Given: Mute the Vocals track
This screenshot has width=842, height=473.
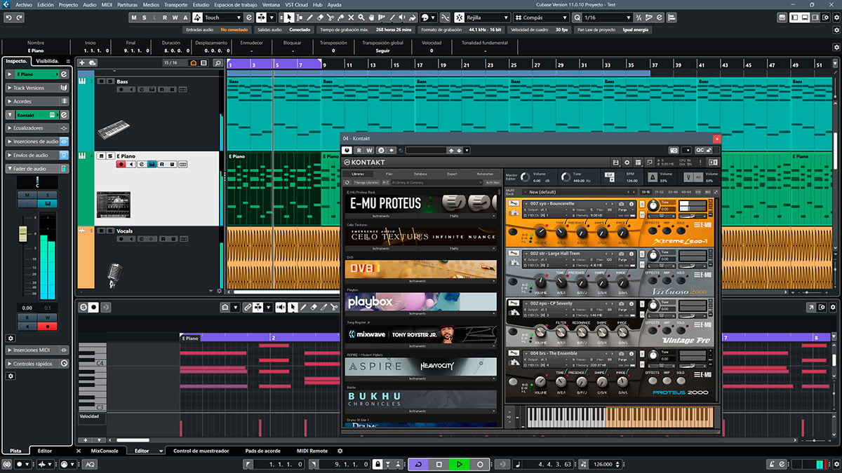Looking at the screenshot, I should pos(101,231).
